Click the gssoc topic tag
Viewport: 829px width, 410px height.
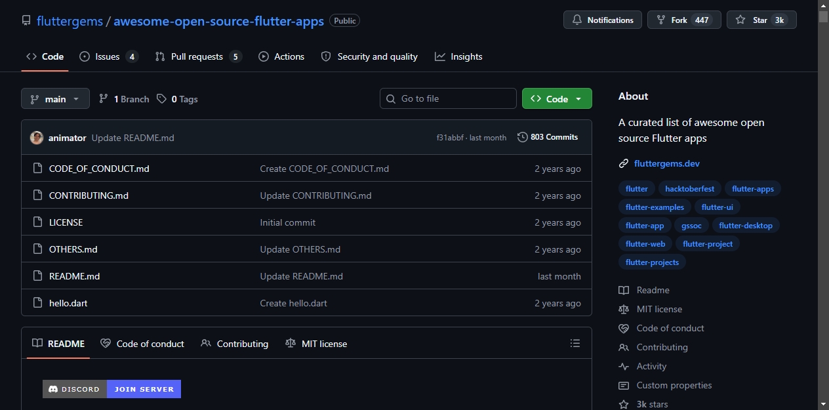[x=692, y=226]
